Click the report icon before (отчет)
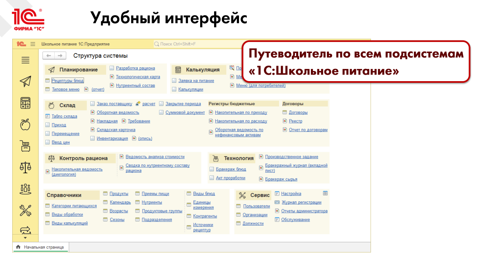 (x=86, y=89)
